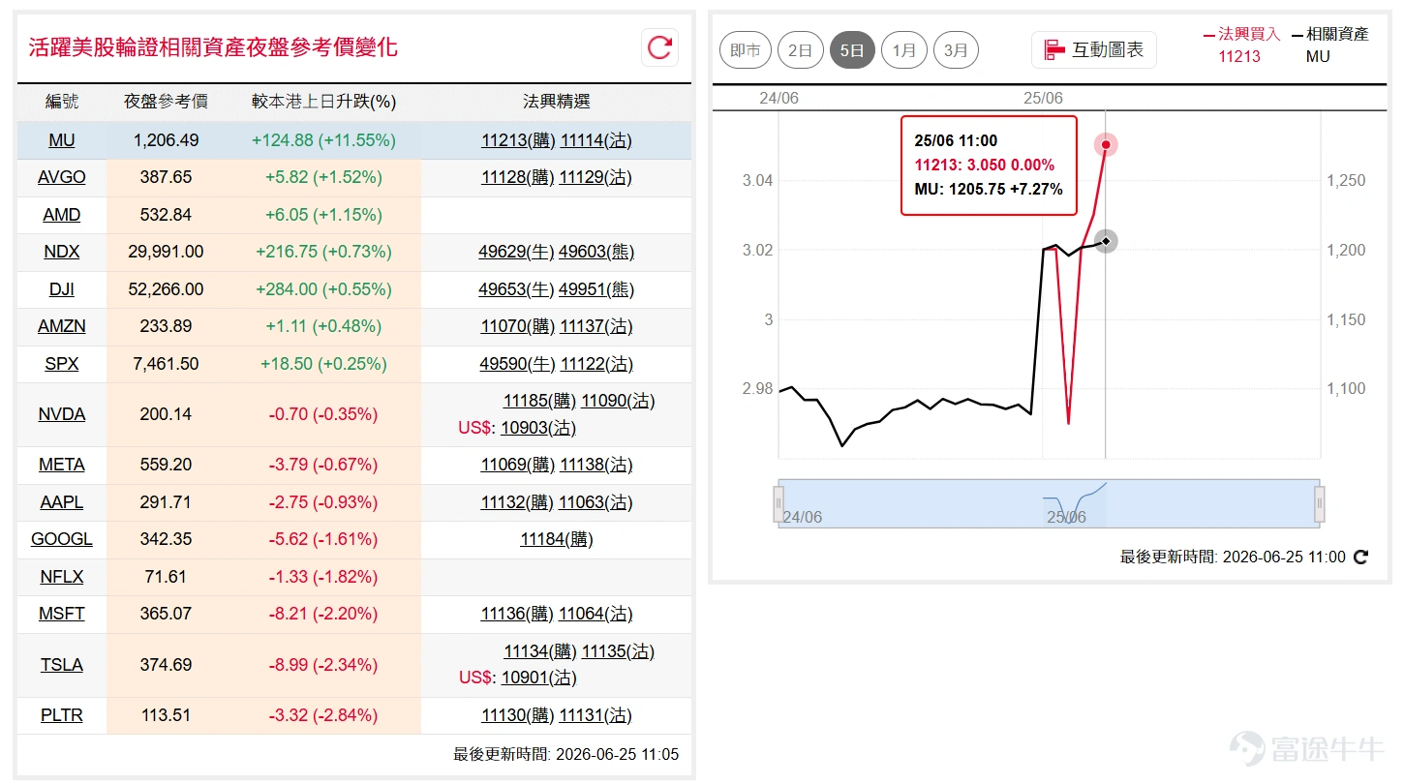The width and height of the screenshot is (1404, 784).
Task: Open the AVGO stock code link
Action: (62, 177)
